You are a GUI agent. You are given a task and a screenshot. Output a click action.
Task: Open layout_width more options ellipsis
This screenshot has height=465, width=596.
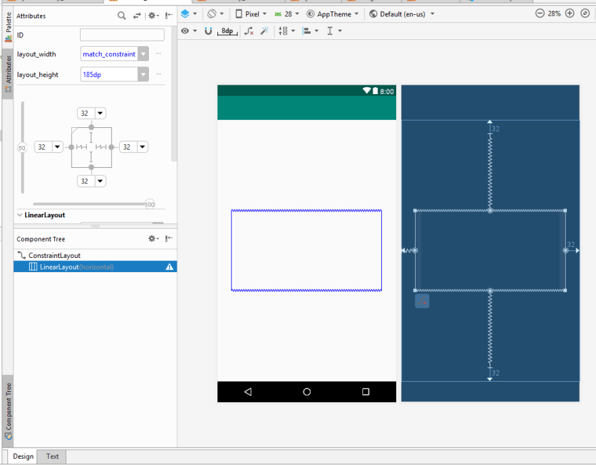click(x=158, y=53)
